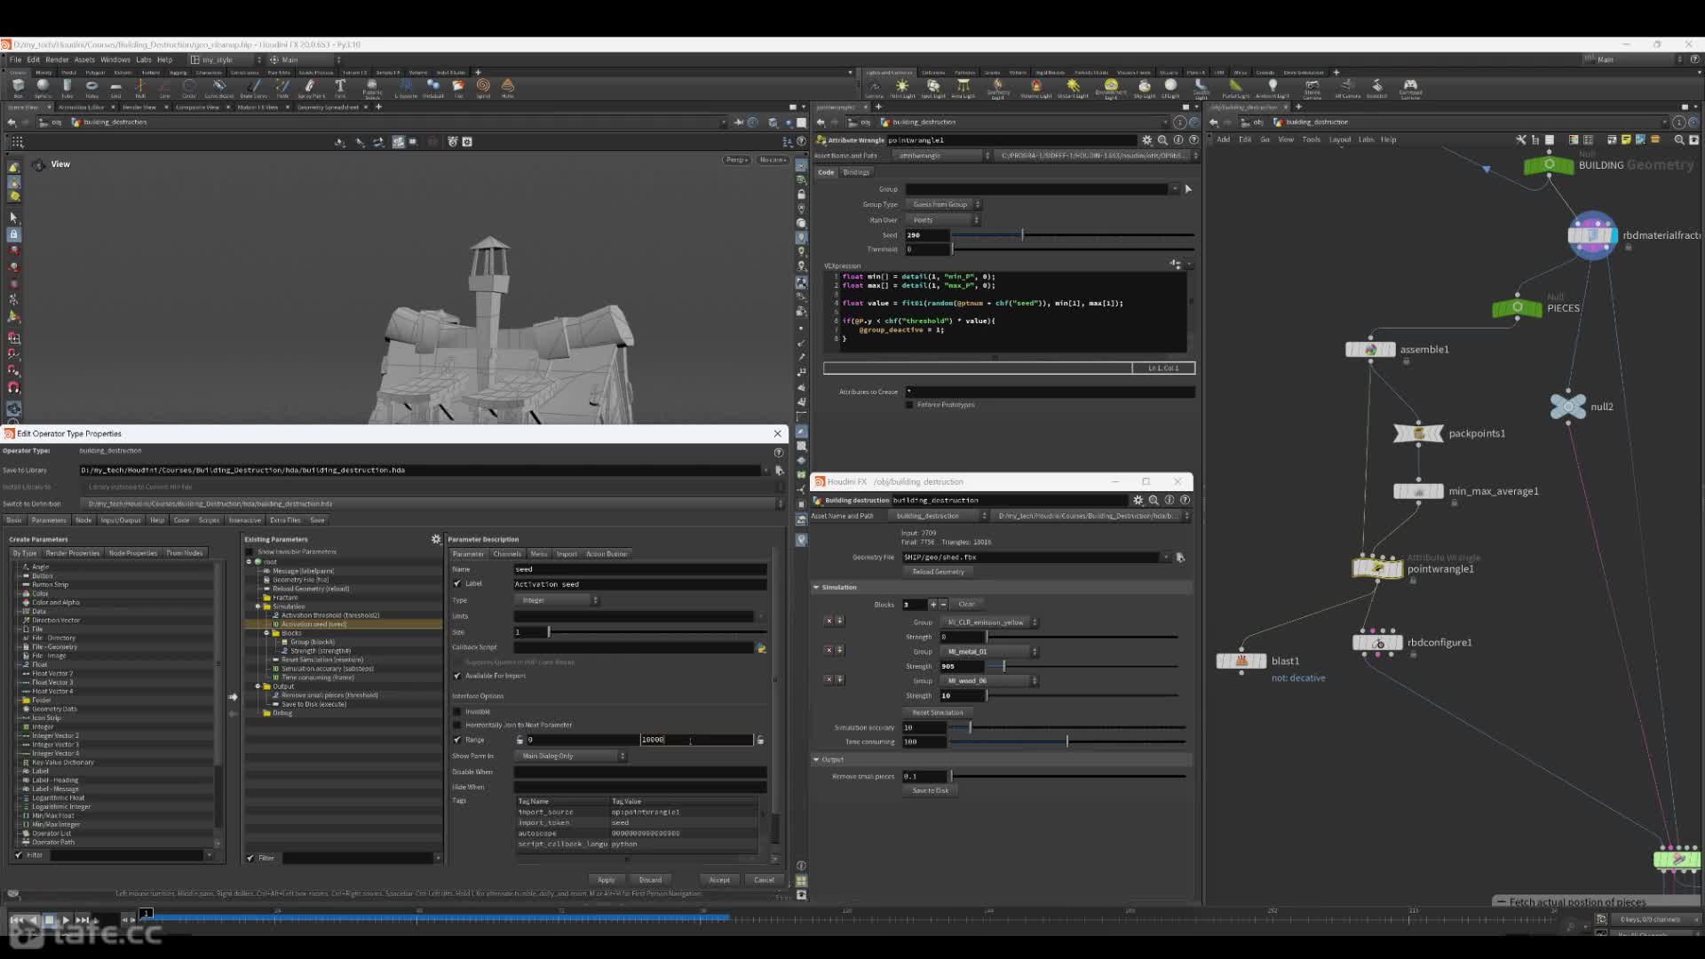The image size is (1705, 959).
Task: Select the Point Light shelf tool
Action: [x=902, y=88]
